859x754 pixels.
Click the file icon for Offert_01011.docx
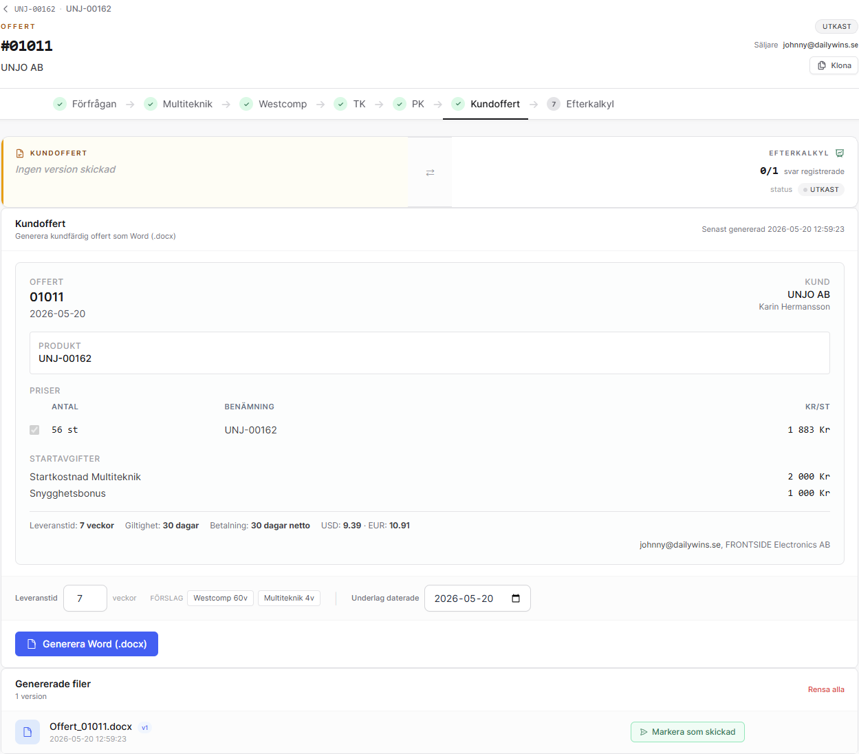click(x=28, y=732)
